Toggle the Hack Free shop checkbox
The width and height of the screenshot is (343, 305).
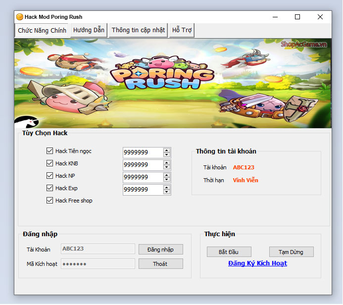(49, 201)
